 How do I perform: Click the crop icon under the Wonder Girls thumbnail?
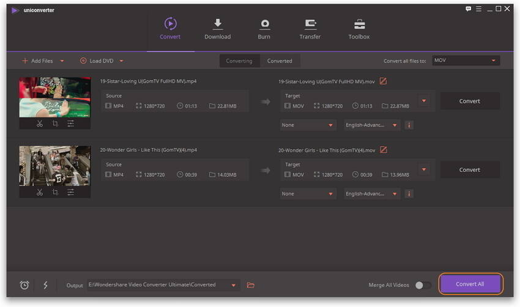tap(55, 192)
